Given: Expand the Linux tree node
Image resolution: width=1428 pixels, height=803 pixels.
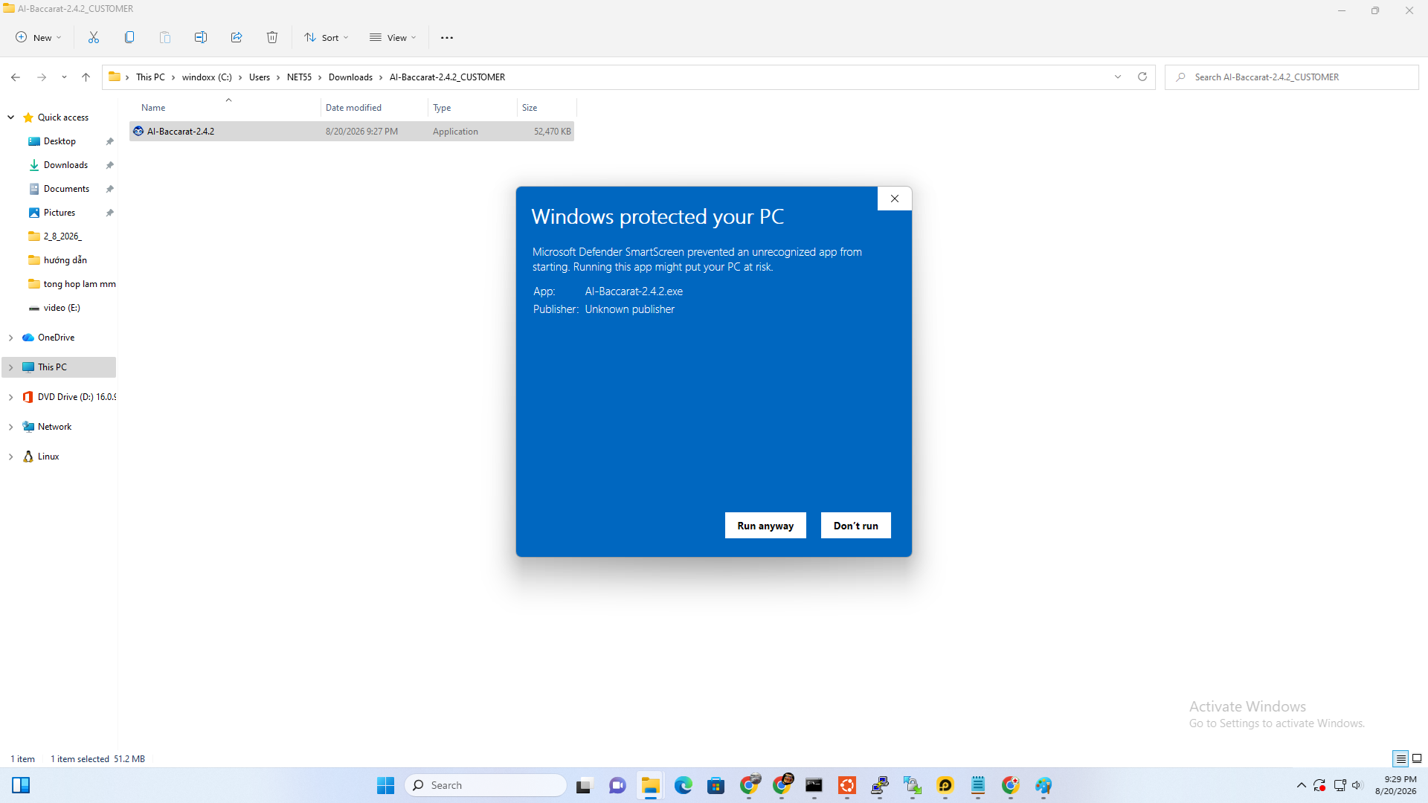Looking at the screenshot, I should click(11, 457).
